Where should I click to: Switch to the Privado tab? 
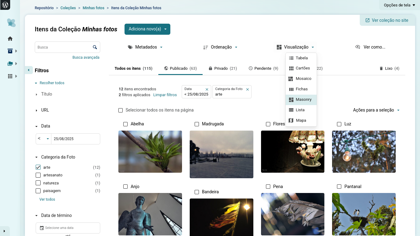222,68
